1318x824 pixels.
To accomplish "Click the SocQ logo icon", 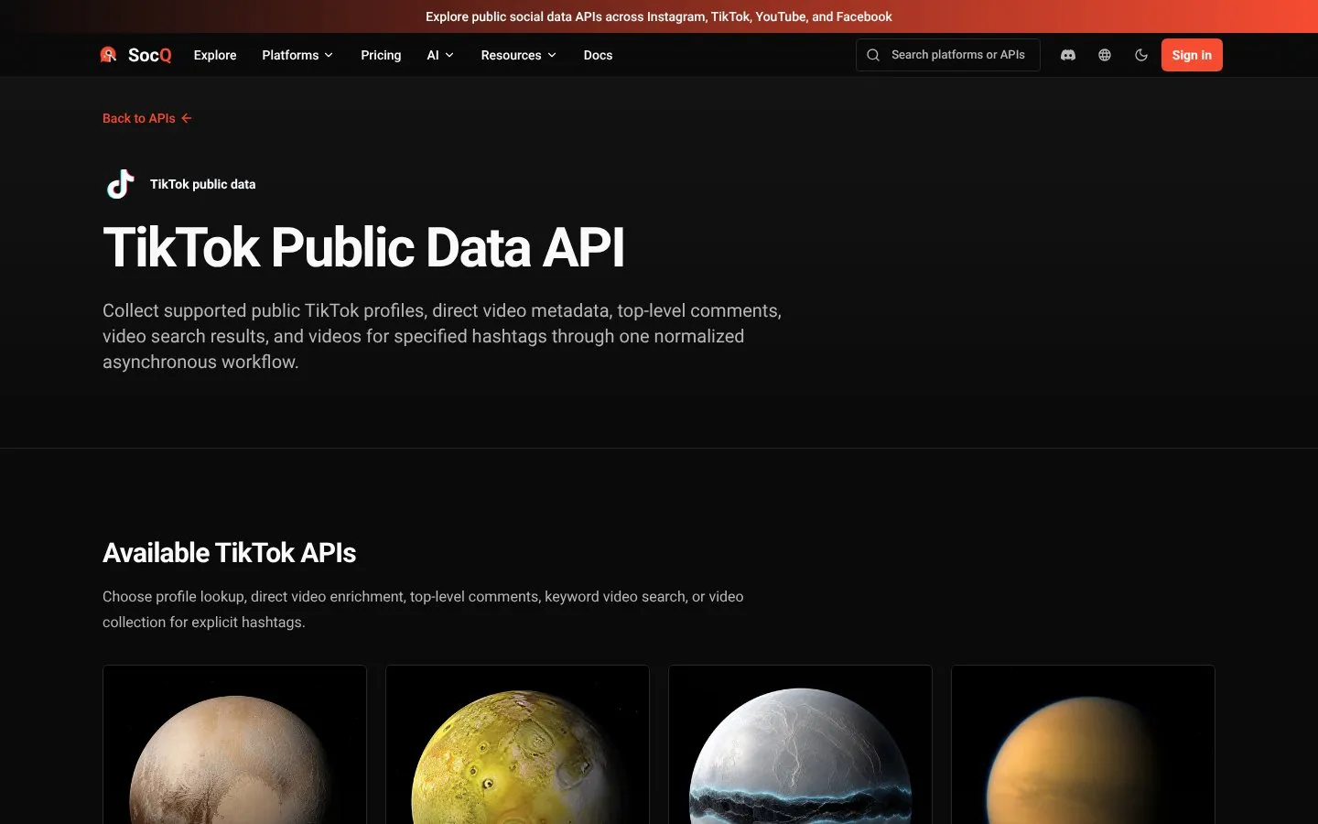I will click(108, 55).
